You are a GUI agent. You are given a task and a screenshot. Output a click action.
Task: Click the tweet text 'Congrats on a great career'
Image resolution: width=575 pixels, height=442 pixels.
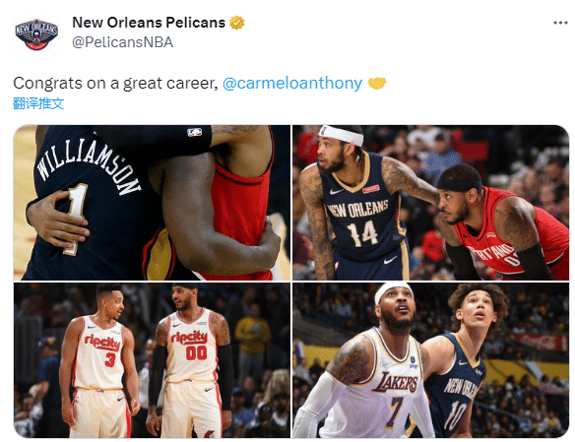coord(115,84)
